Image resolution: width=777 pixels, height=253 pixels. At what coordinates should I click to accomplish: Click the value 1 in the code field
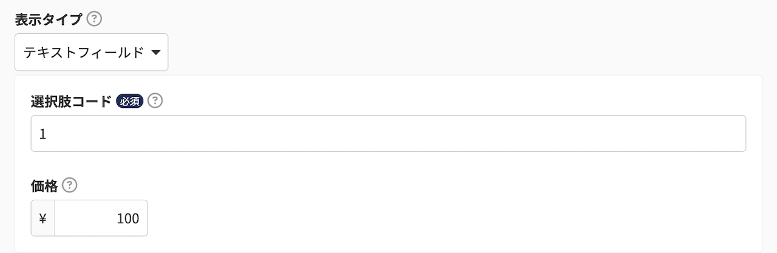42,134
